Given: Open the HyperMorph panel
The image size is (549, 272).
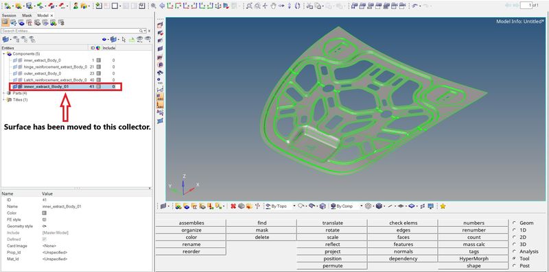Looking at the screenshot, I should tap(474, 259).
